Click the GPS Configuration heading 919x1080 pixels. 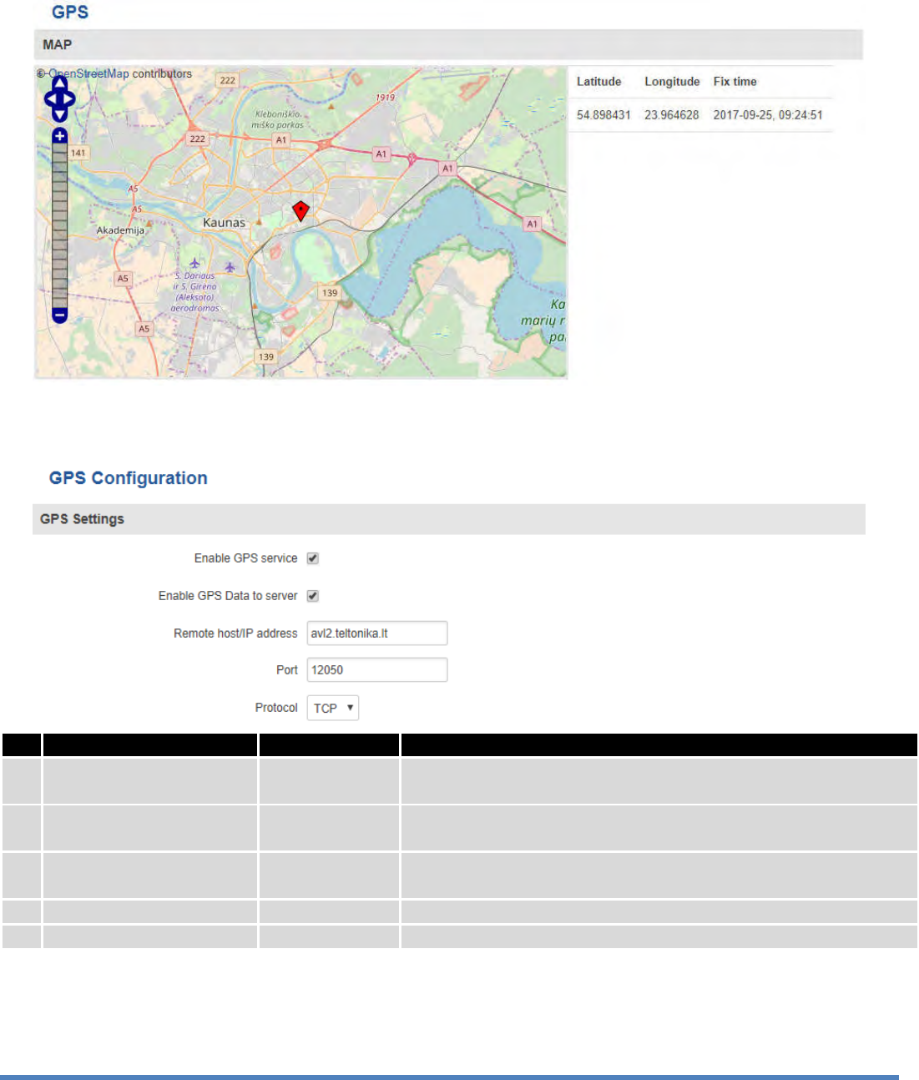129,478
